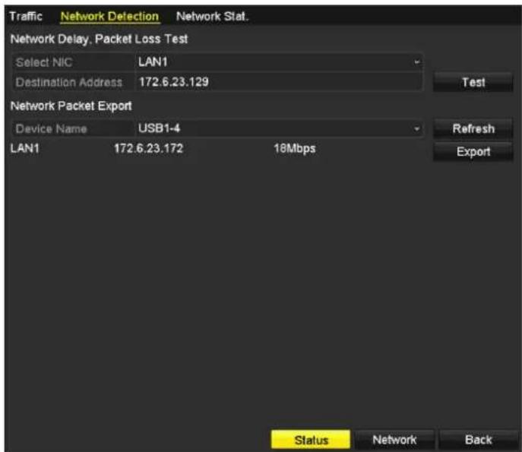The width and height of the screenshot is (522, 452).
Task: Go Back using the Back button
Action: tap(479, 440)
